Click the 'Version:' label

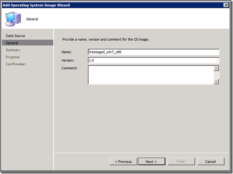pos(68,60)
